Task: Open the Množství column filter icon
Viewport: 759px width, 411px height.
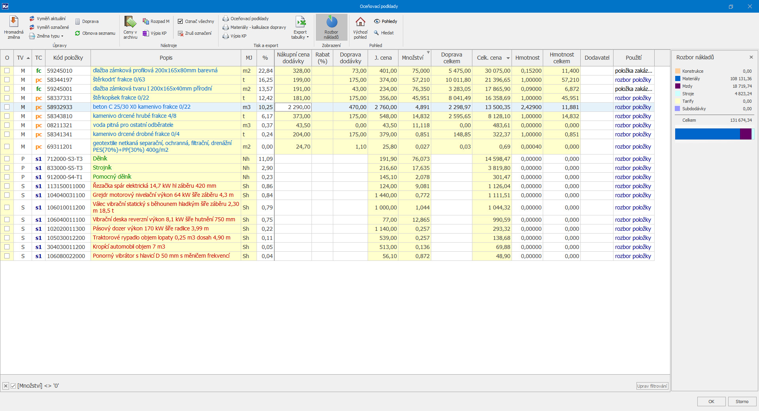Action: pyautogui.click(x=428, y=53)
